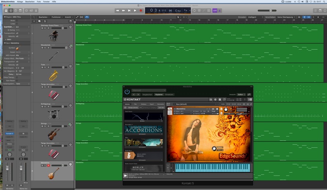This screenshot has width=327, height=190.
Task: Open Hilfe in macOS menu bar
Action: (54, 2)
